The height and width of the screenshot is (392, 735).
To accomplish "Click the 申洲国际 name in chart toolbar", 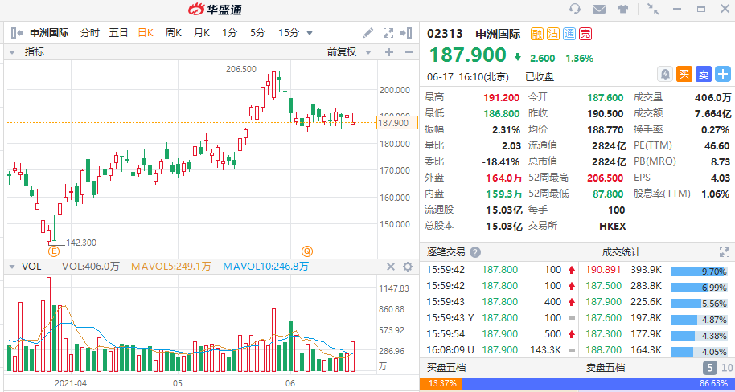I will point(50,33).
